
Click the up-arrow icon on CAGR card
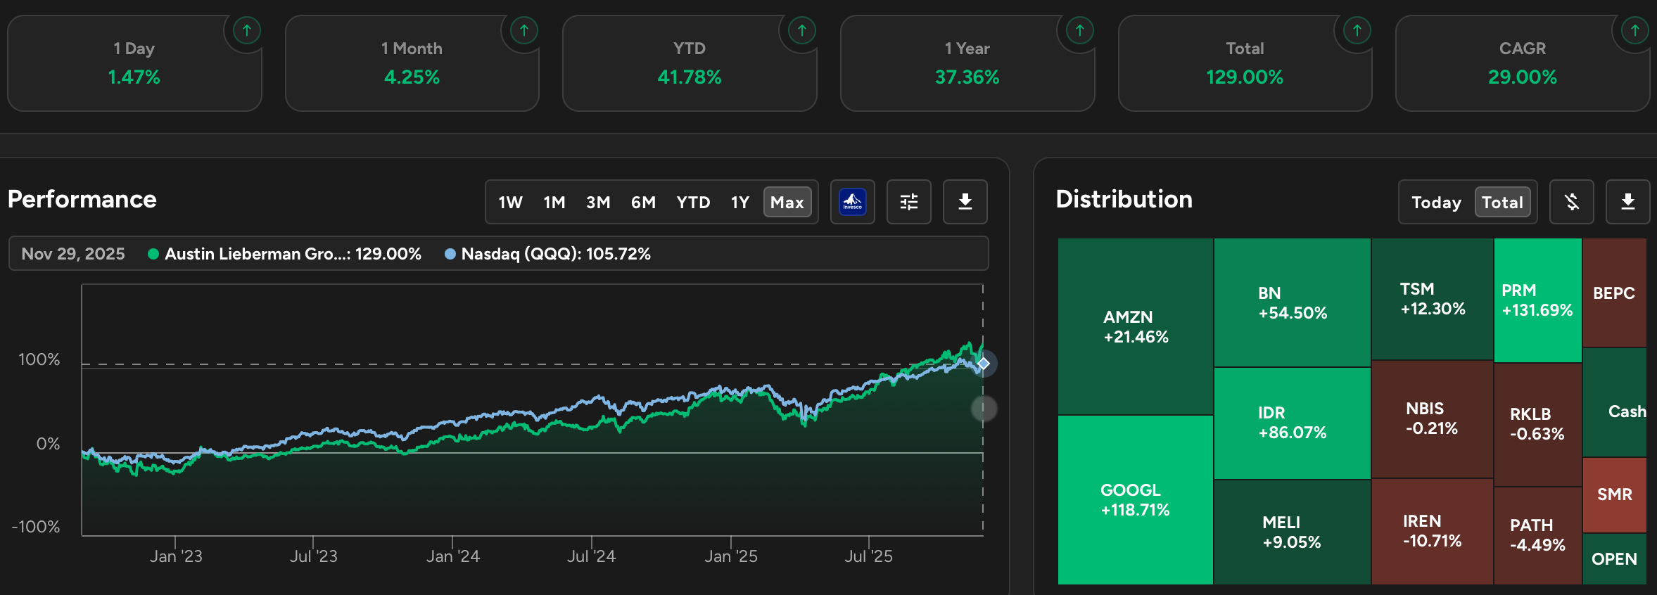coord(1635,30)
